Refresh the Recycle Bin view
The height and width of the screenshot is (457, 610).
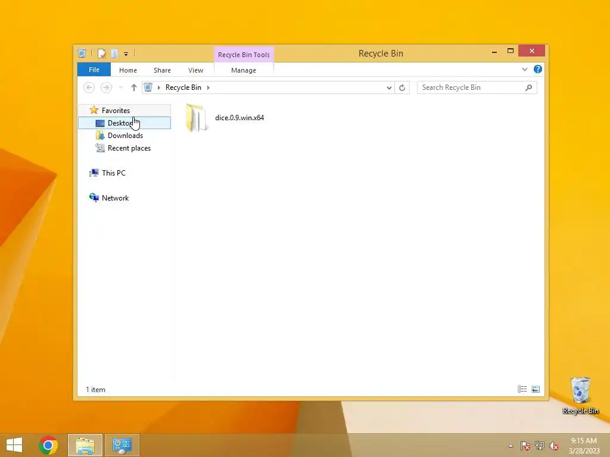click(402, 88)
